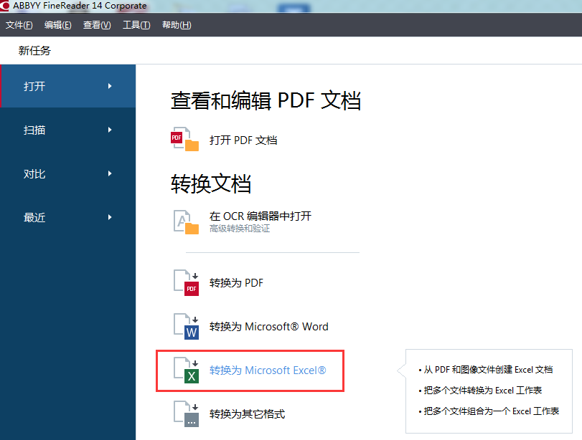Select the 打开 PDF 文档 link

[x=243, y=140]
